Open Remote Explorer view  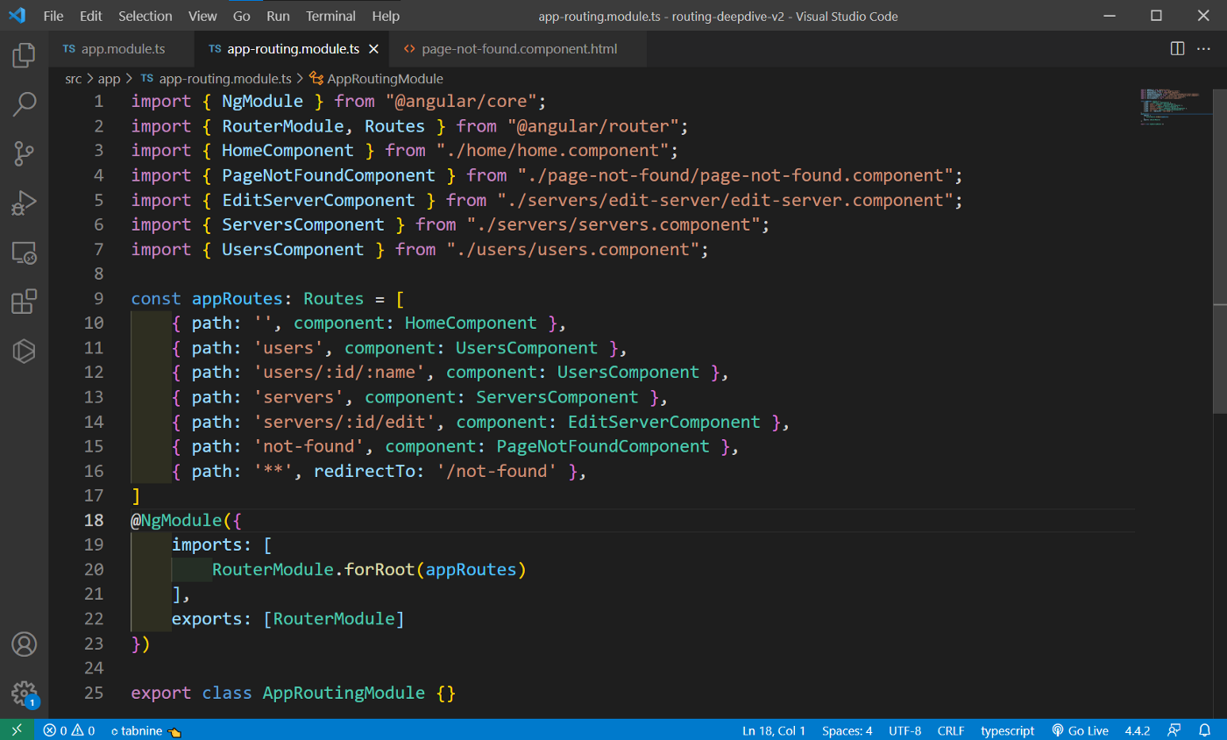(x=24, y=253)
